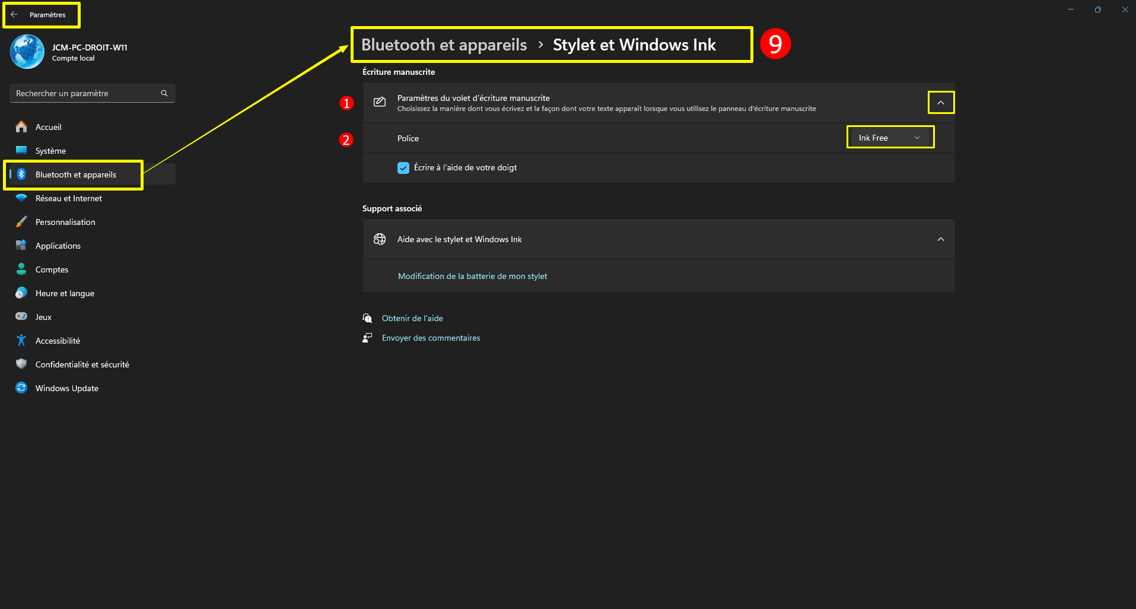Open Système settings page

[x=93, y=151]
